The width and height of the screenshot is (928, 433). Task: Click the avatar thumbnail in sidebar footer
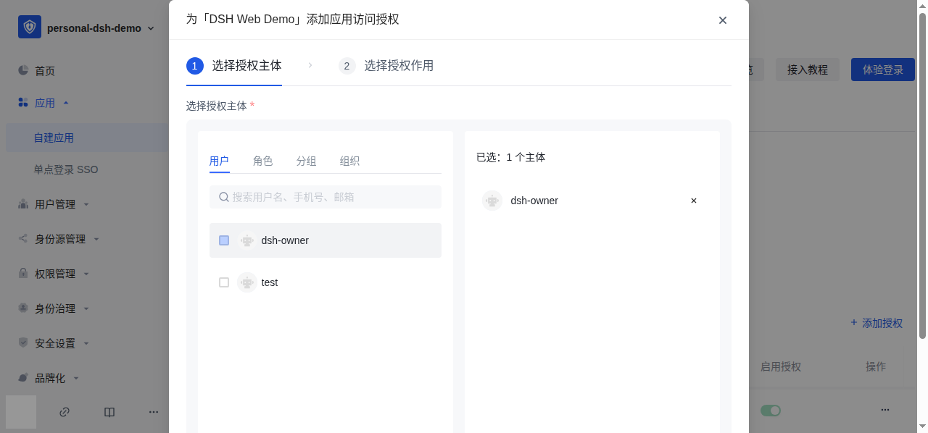click(x=21, y=412)
